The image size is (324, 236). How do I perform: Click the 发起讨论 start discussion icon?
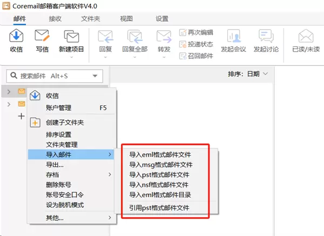tap(266, 37)
